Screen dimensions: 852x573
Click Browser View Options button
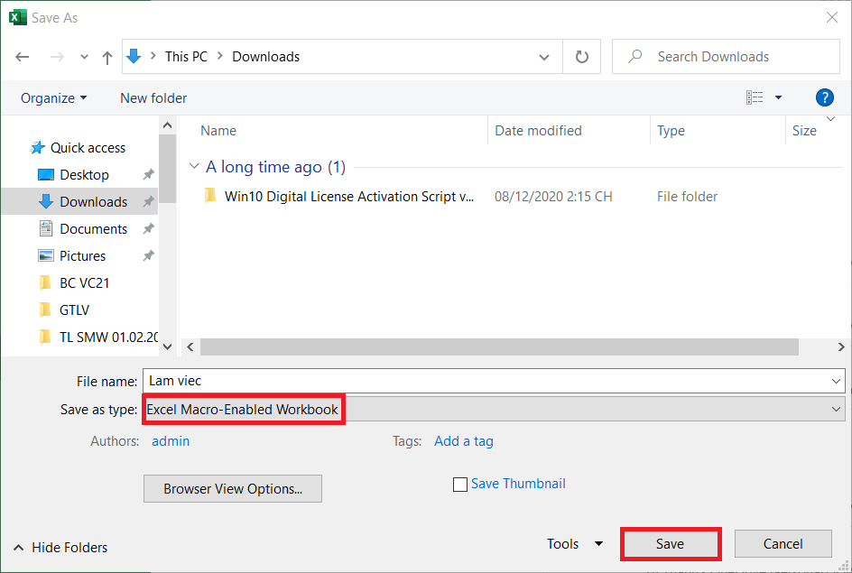pos(232,489)
